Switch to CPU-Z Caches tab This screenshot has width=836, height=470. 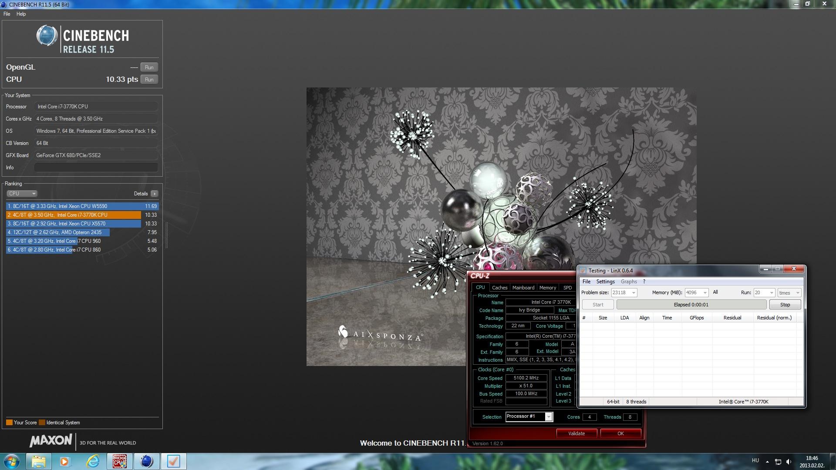[499, 288]
